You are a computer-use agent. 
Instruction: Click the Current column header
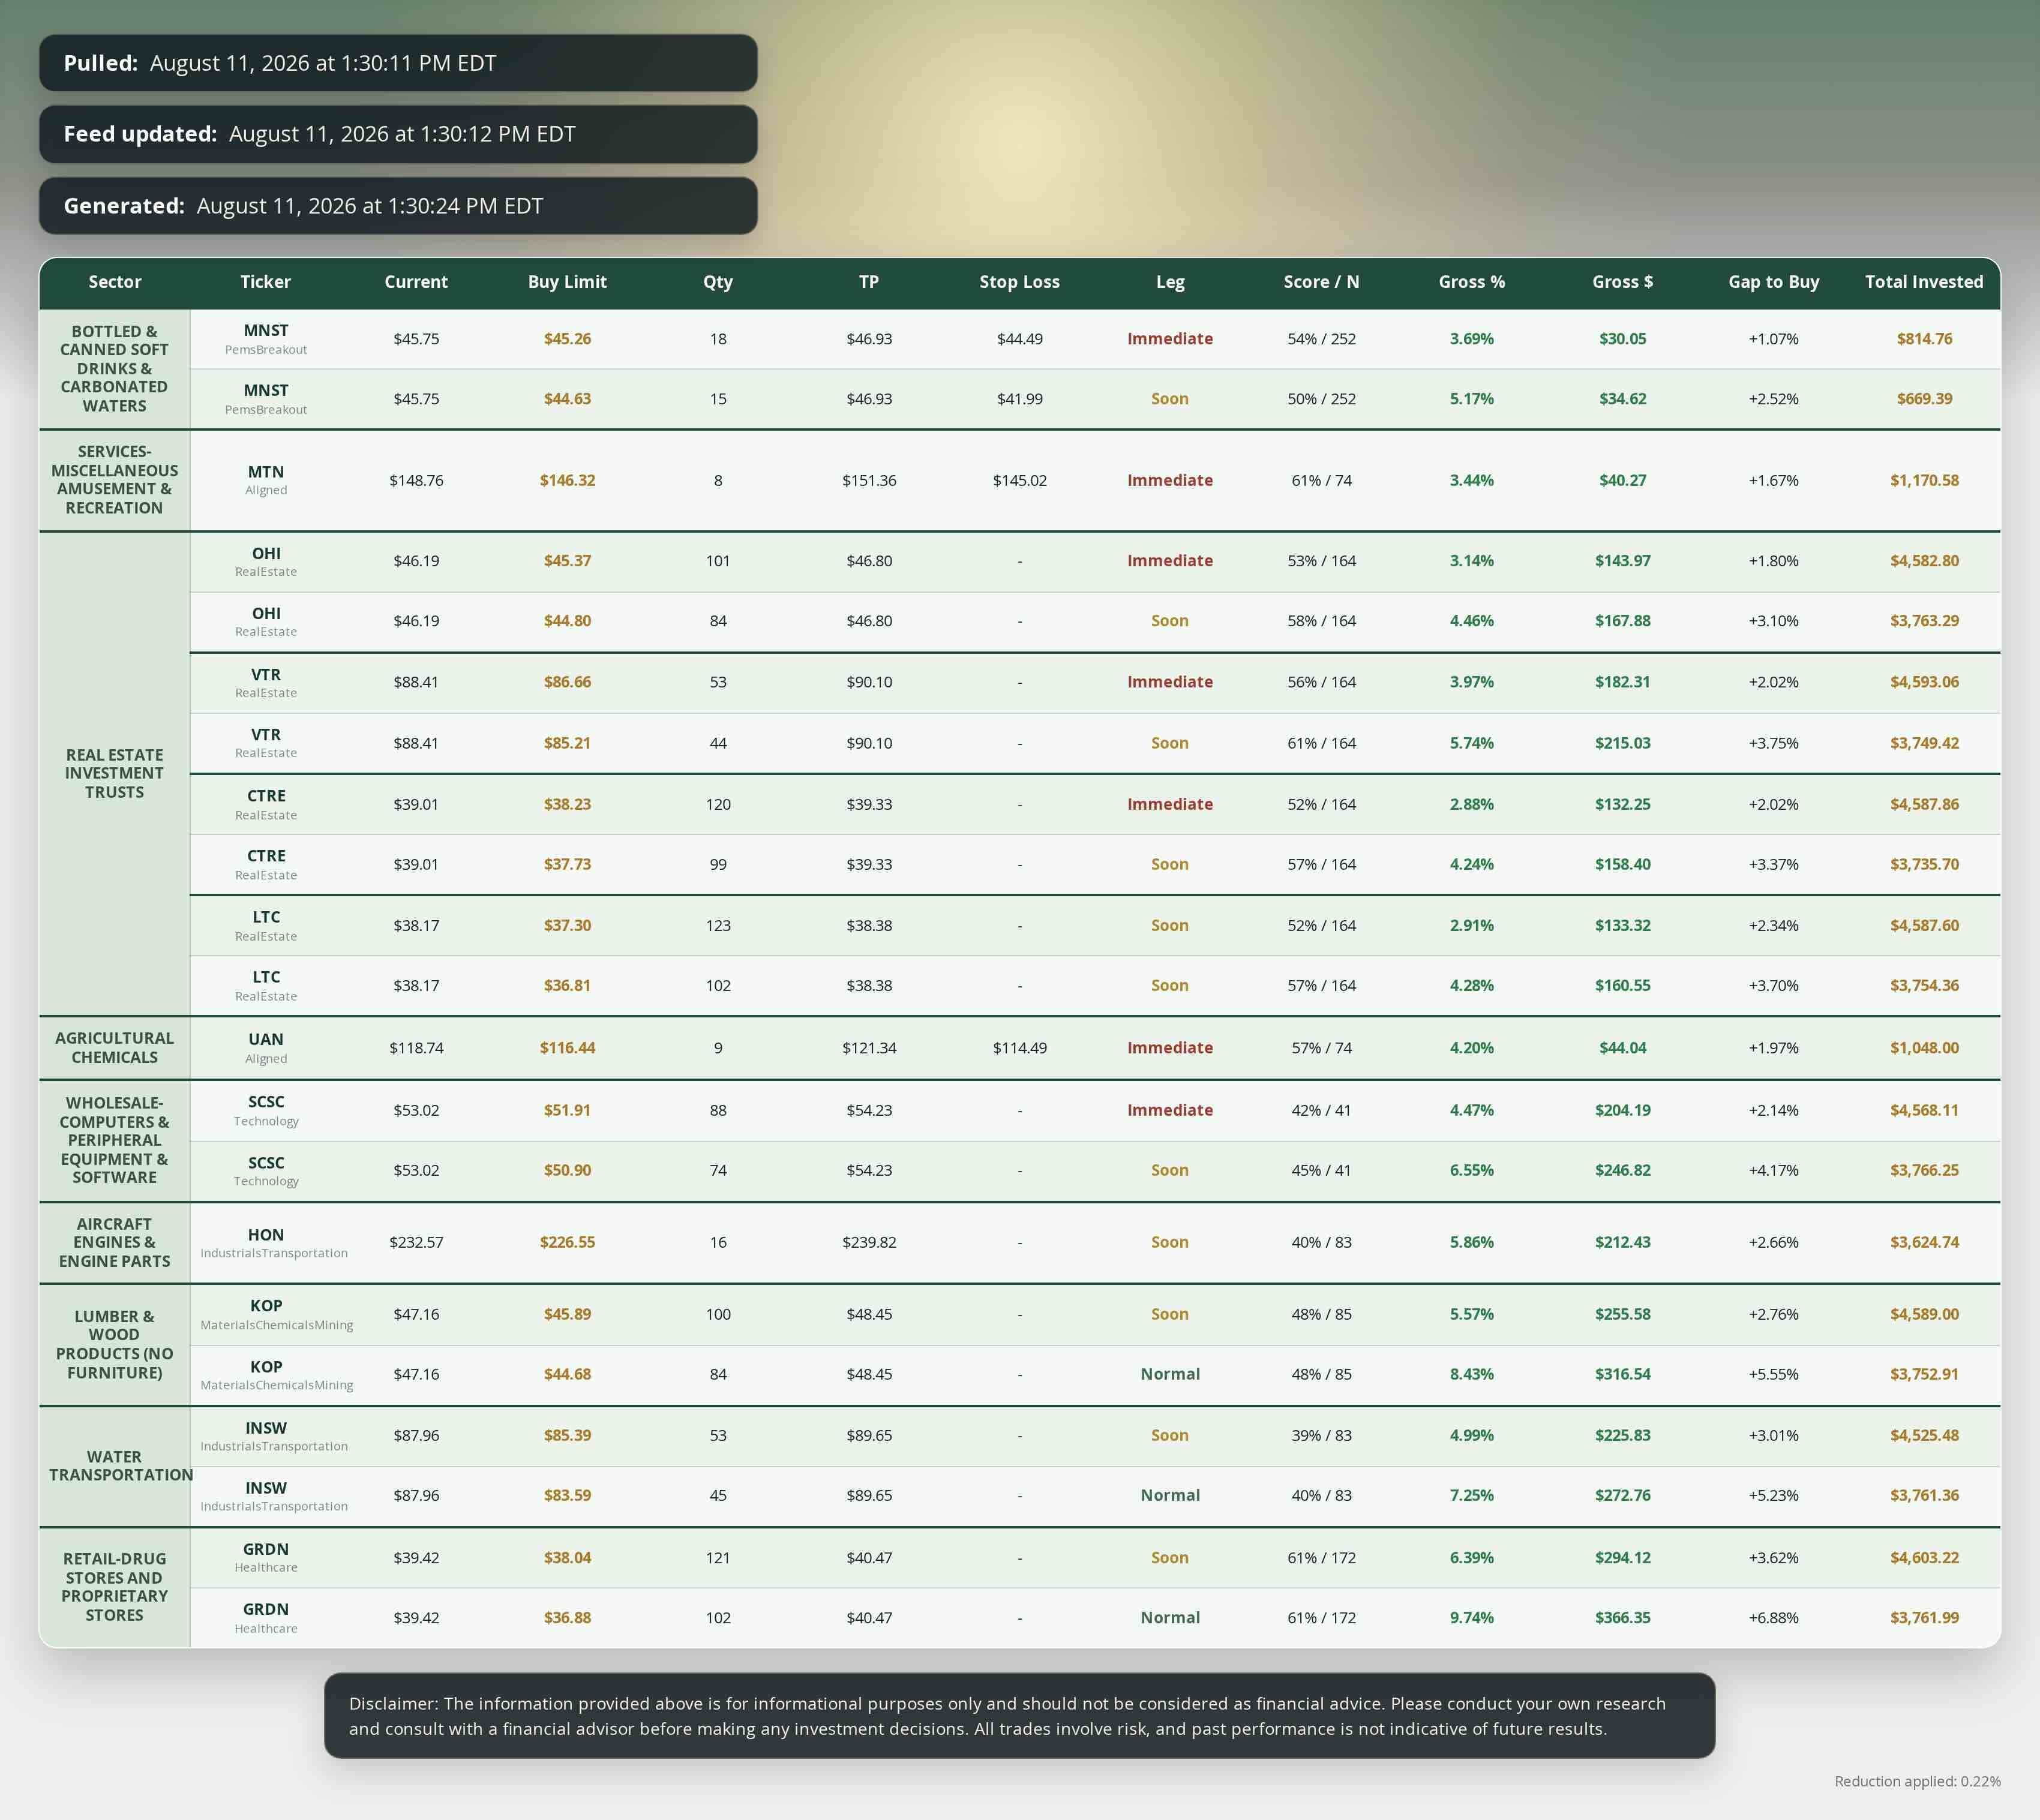click(416, 282)
